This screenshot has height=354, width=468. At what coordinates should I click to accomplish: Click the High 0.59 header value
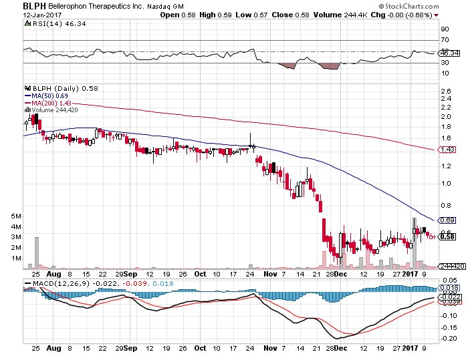click(215, 15)
